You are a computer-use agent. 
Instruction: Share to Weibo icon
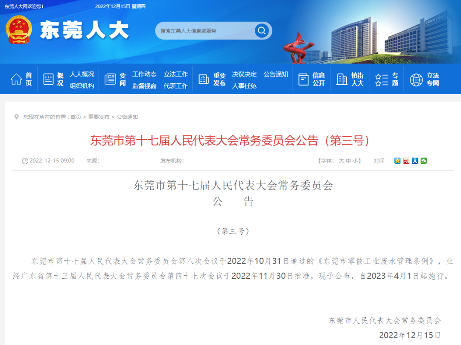(x=406, y=161)
